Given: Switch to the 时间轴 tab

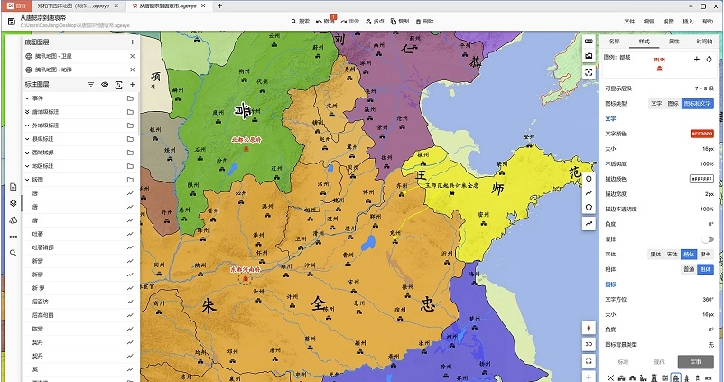Looking at the screenshot, I should [x=704, y=42].
